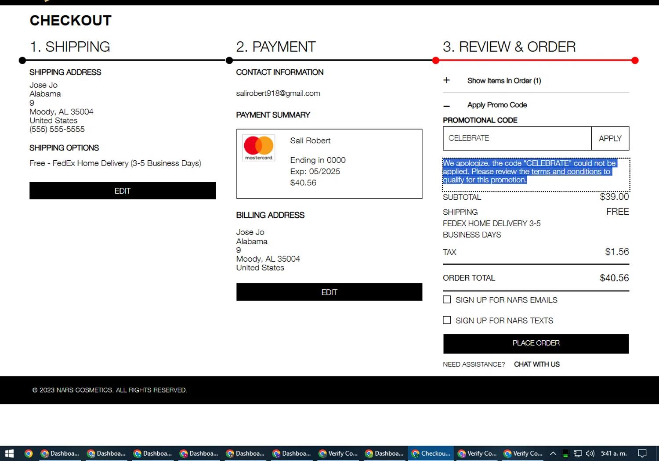Switch to the Checkout Chrome taskbar window

tap(431, 454)
